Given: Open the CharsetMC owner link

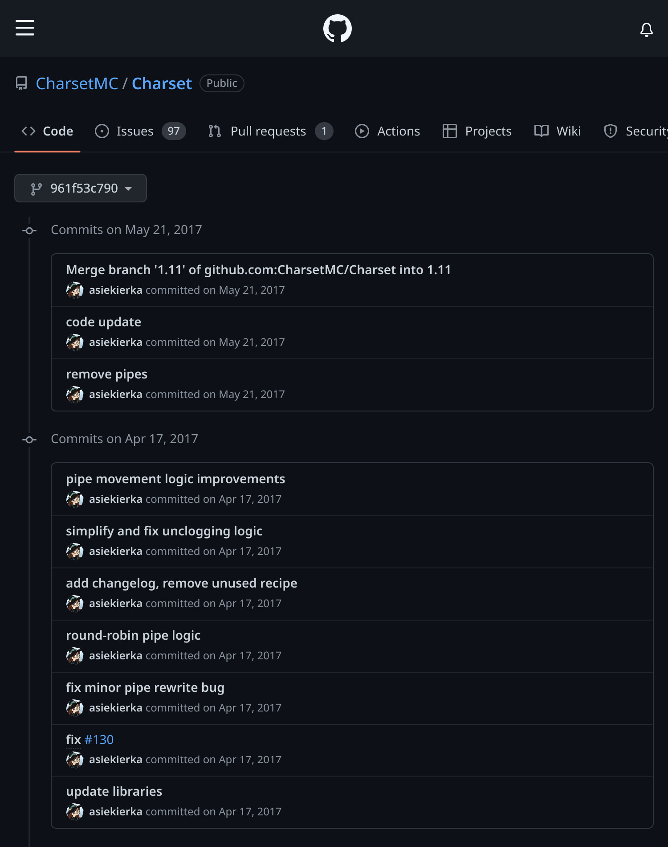Looking at the screenshot, I should [x=77, y=83].
